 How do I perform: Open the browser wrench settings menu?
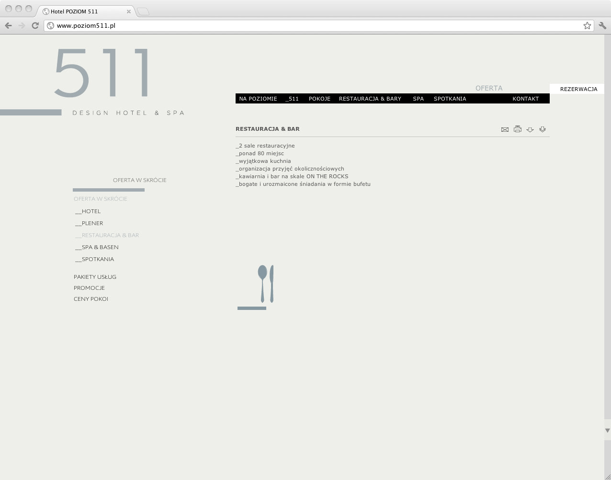pyautogui.click(x=602, y=26)
